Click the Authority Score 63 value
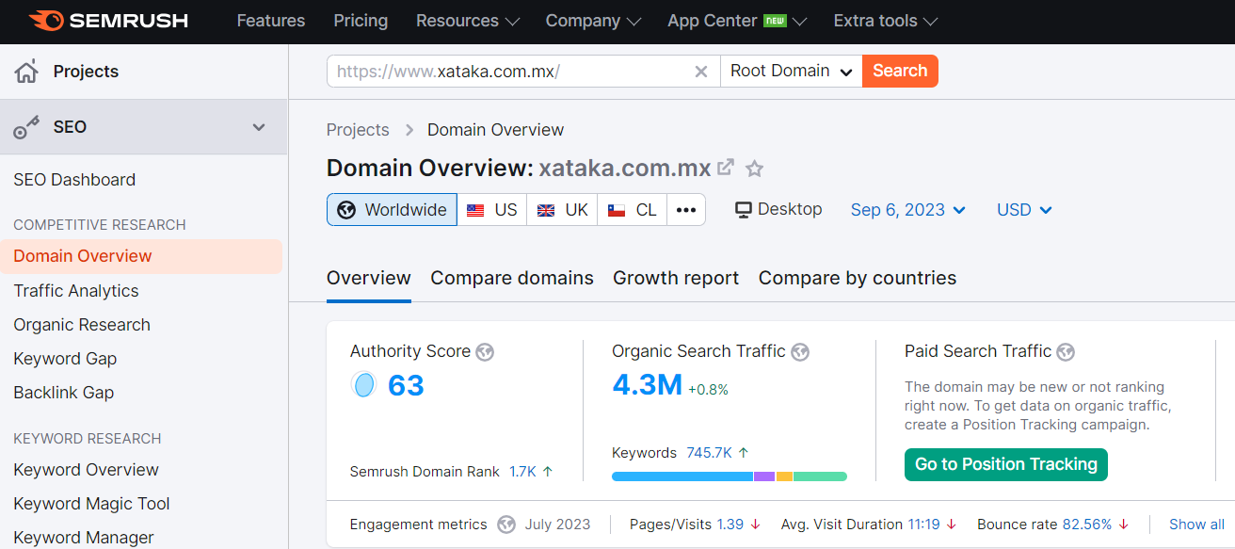Viewport: 1235px width, 549px height. 406,385
